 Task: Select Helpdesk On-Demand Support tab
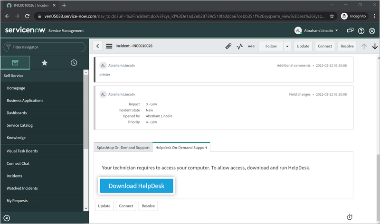[x=181, y=148]
